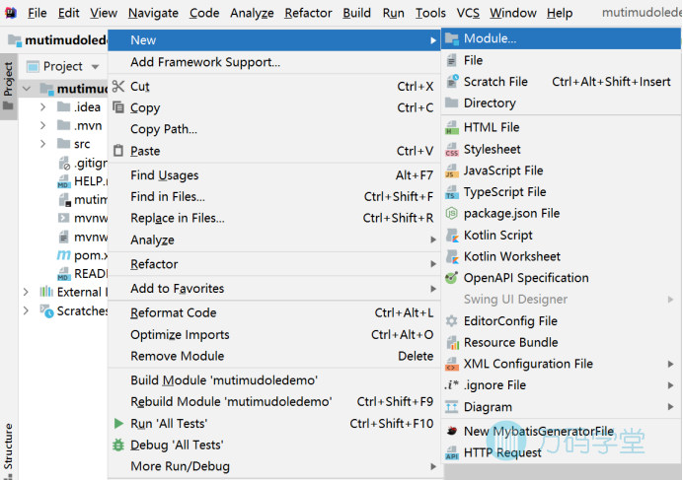Click the Resource Bundle icon

point(452,342)
